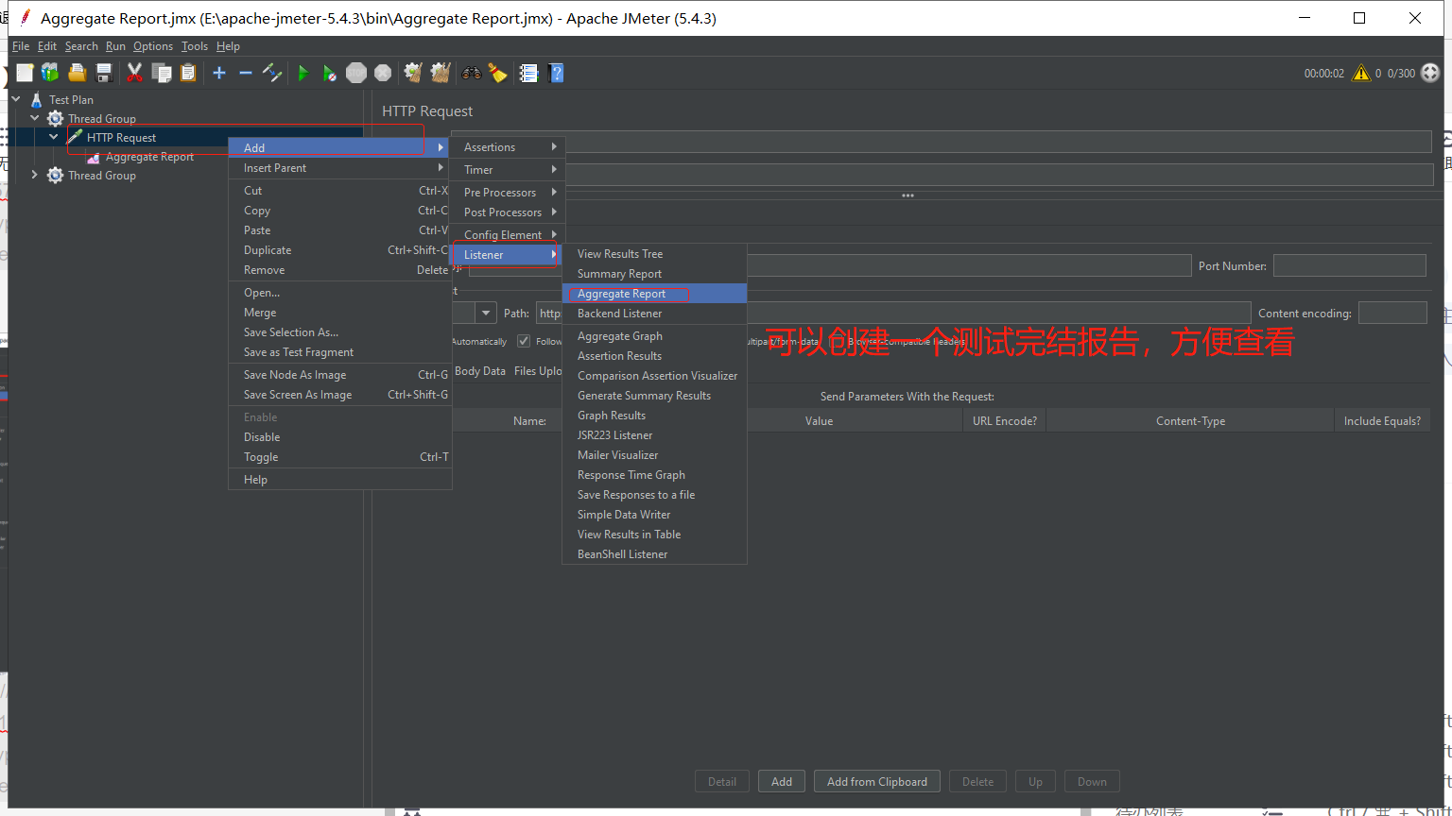1452x816 pixels.
Task: Select Duplicate in the context menu
Action: coord(340,250)
